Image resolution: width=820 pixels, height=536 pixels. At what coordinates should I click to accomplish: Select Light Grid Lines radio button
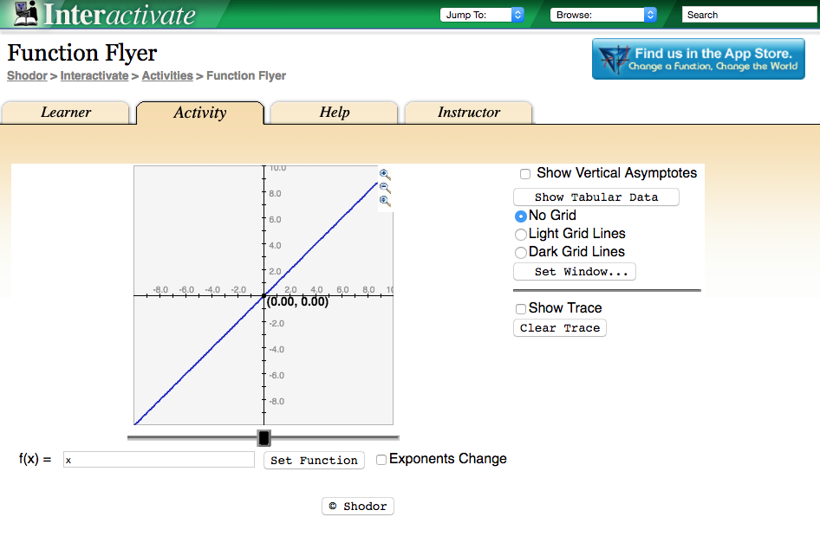521,235
